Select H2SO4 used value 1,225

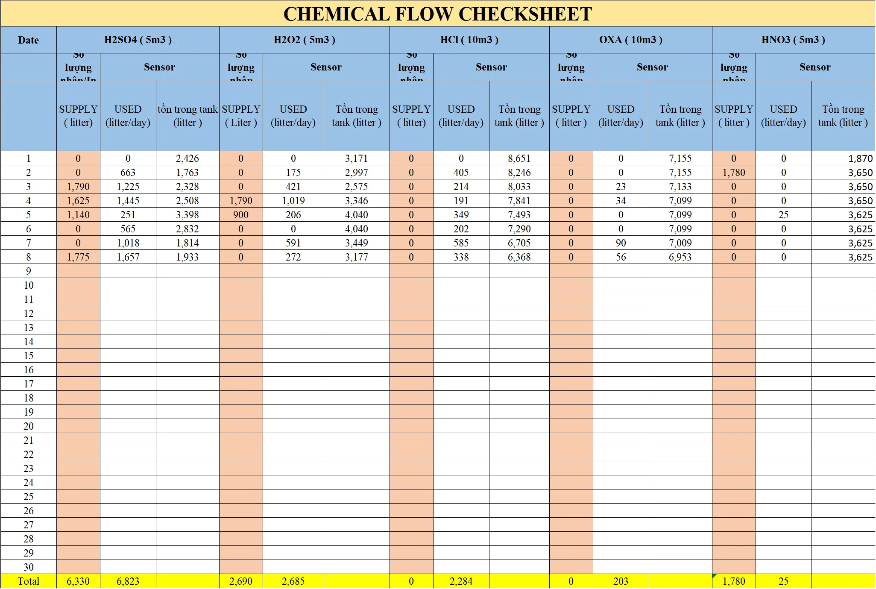pyautogui.click(x=128, y=187)
